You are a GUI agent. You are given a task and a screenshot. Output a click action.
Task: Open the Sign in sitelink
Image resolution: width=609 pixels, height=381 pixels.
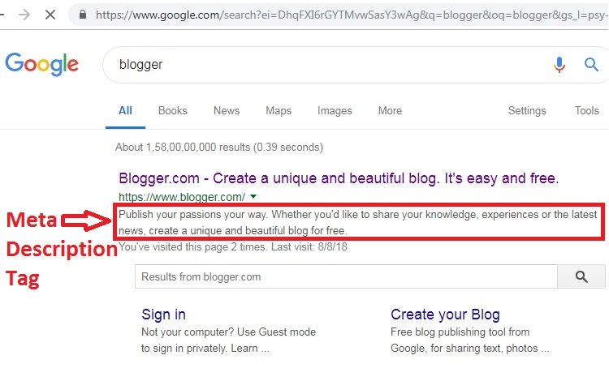coord(163,315)
